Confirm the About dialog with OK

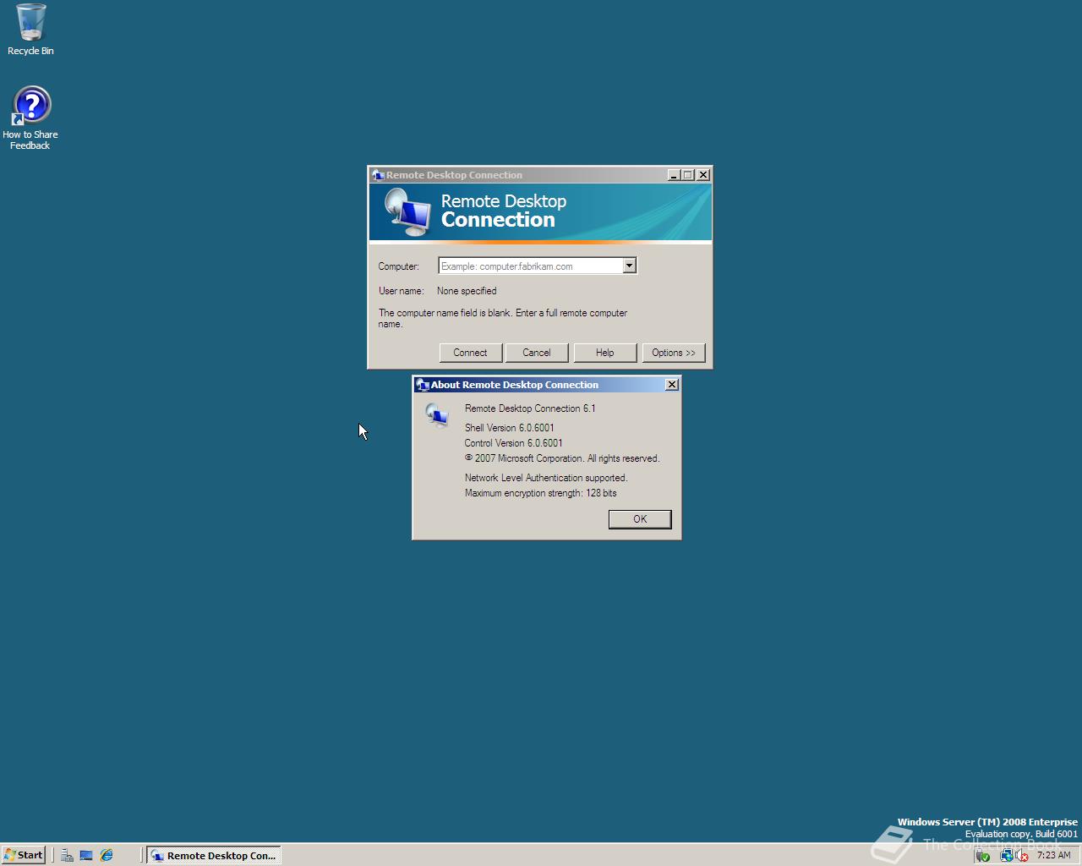640,519
